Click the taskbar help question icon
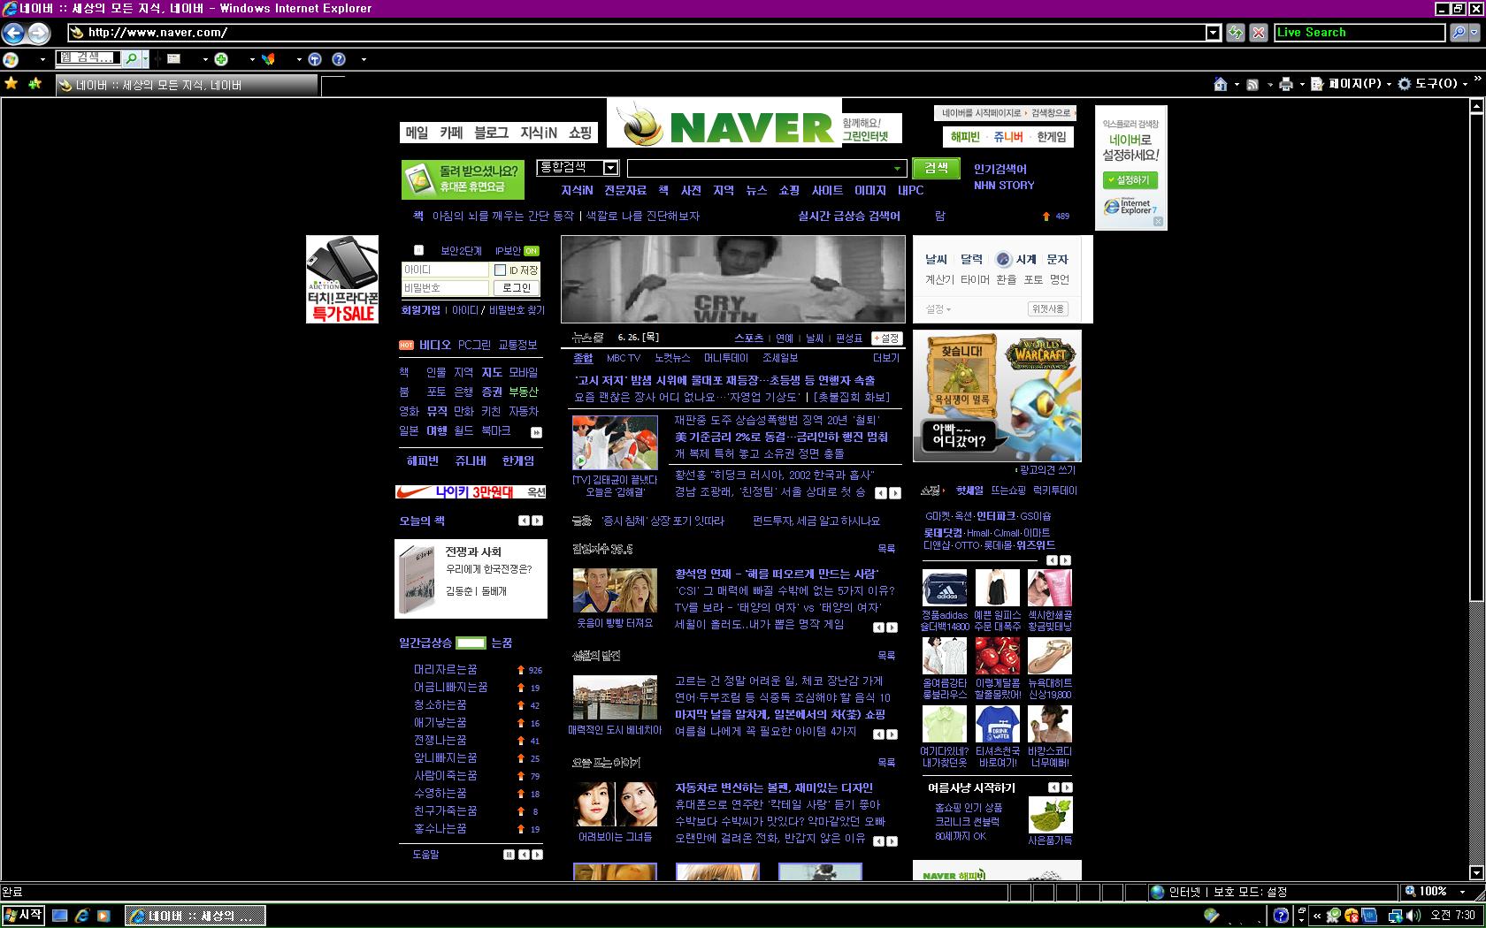1486x928 pixels. pos(1281,916)
